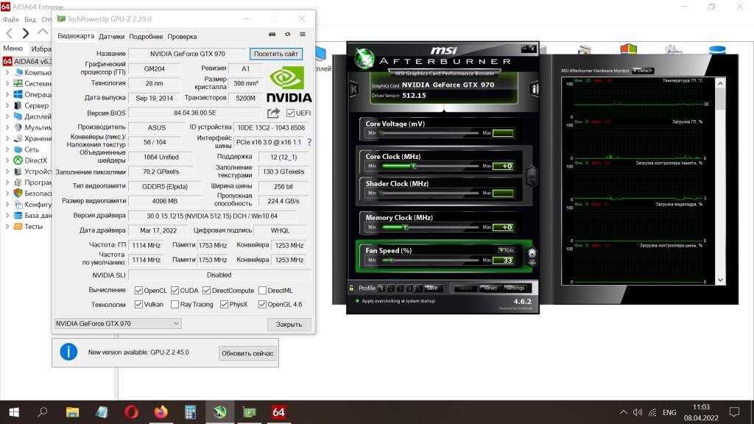Click the fan user define icon
754x424 pixels.
(532, 256)
